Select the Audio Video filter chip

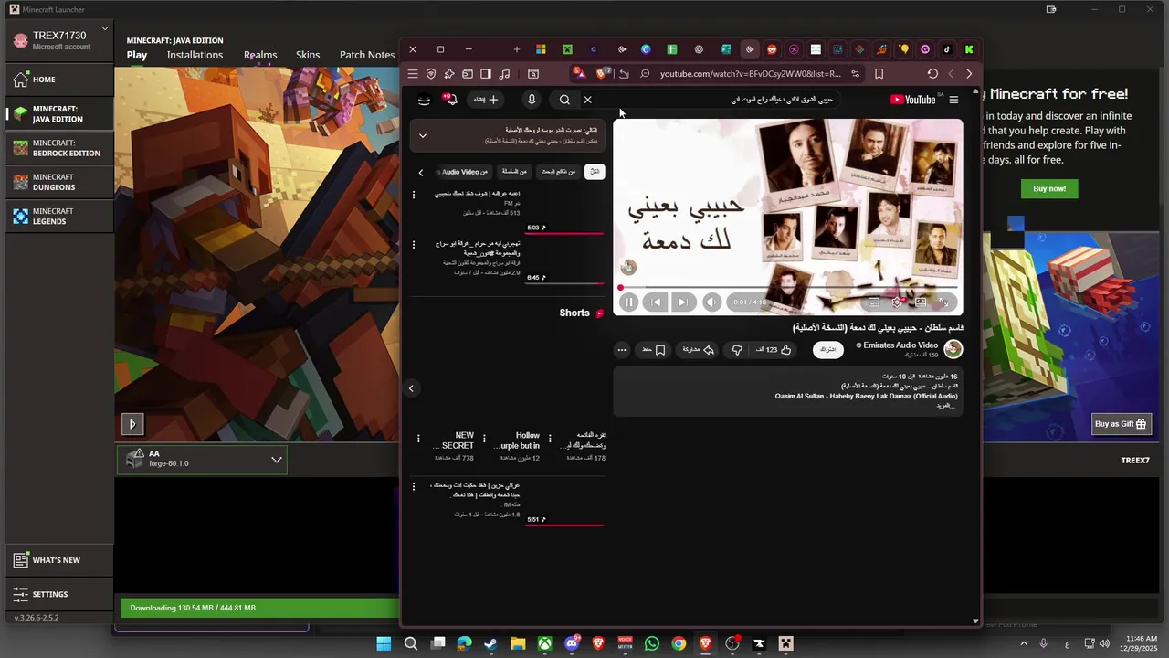(464, 172)
